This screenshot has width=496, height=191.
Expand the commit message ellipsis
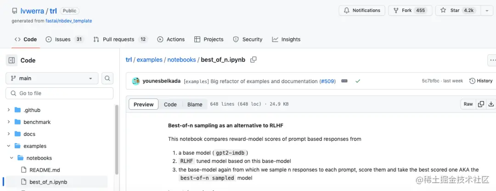pyautogui.click(x=344, y=81)
